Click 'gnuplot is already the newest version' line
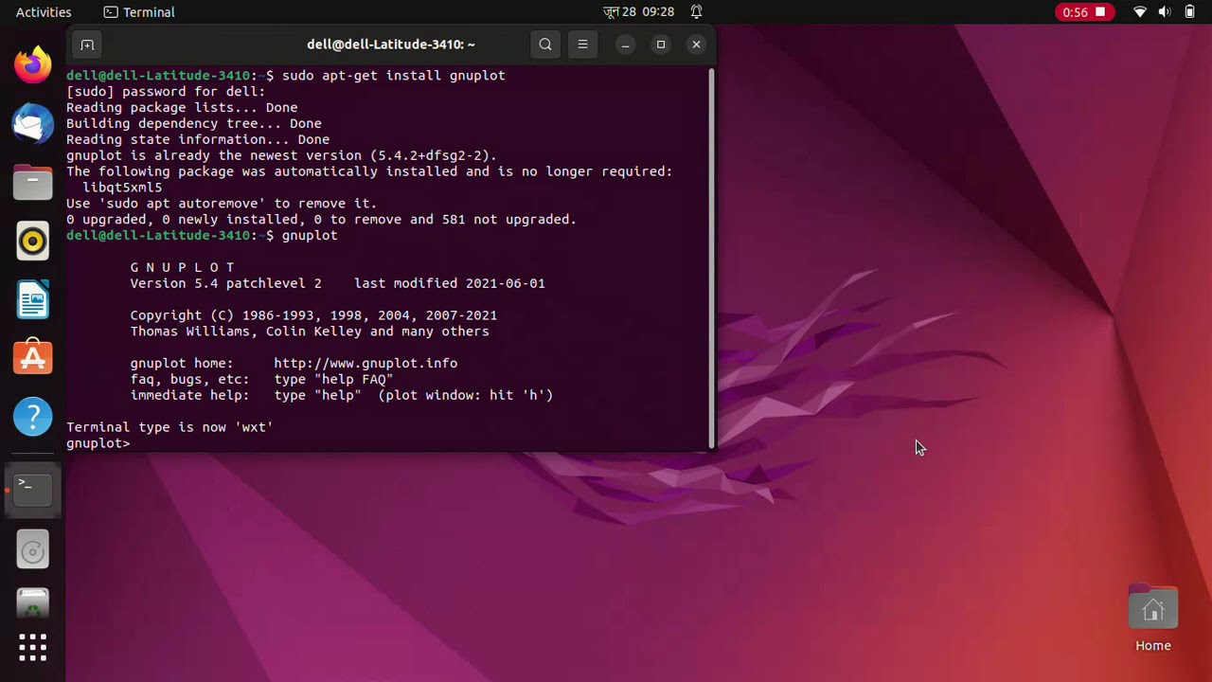The height and width of the screenshot is (682, 1212). coord(281,155)
